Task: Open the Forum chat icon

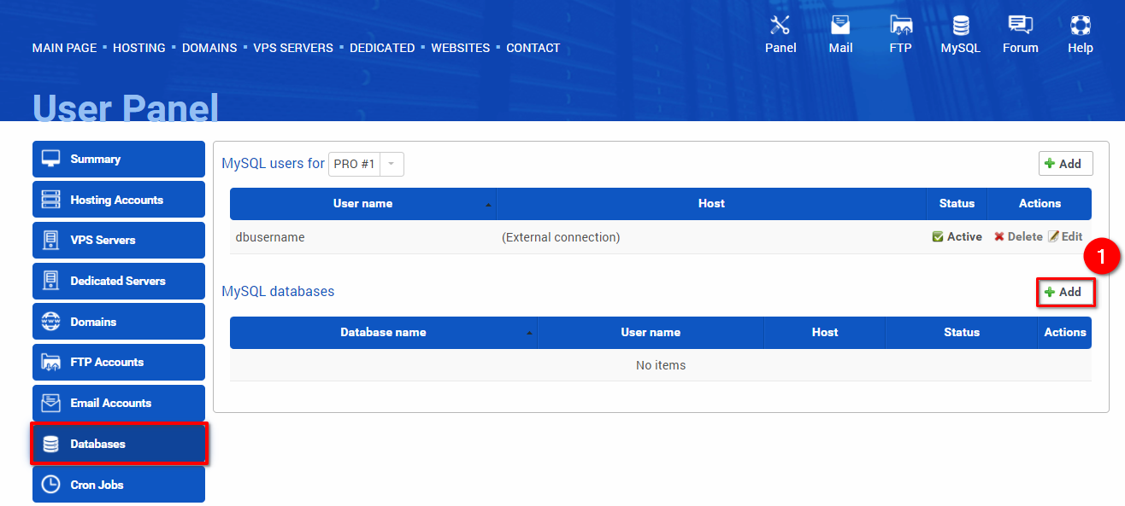Action: tap(1020, 25)
